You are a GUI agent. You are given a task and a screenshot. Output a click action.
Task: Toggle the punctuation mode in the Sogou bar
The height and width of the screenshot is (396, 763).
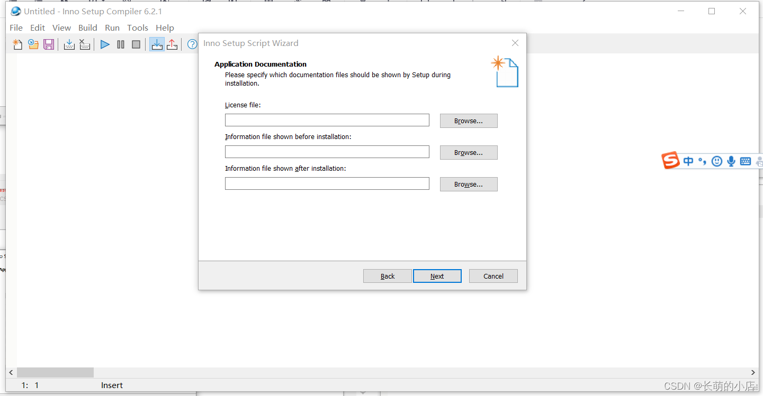702,161
